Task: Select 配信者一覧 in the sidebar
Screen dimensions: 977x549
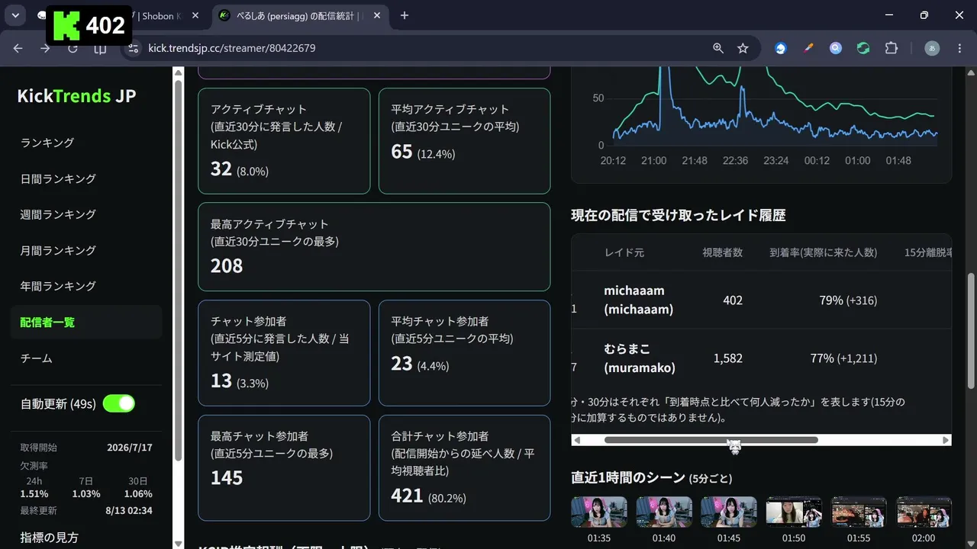Action: point(86,322)
